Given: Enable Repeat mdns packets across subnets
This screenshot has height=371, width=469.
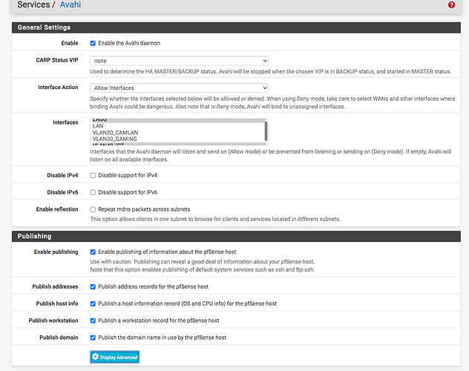Looking at the screenshot, I should (93, 209).
